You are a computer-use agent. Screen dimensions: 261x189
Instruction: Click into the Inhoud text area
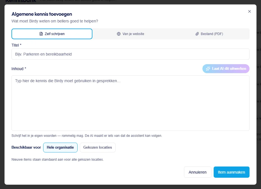point(130,103)
